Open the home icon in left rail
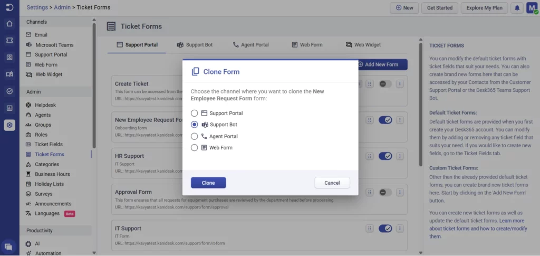This screenshot has height=256, width=540. coord(9,24)
